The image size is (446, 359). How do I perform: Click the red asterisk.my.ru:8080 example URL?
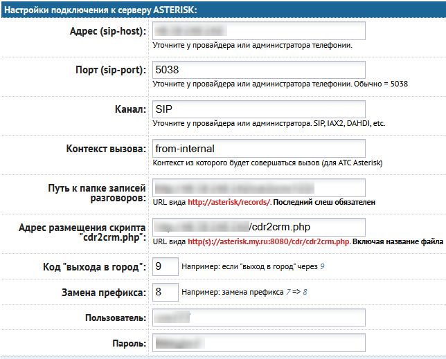tap(268, 241)
